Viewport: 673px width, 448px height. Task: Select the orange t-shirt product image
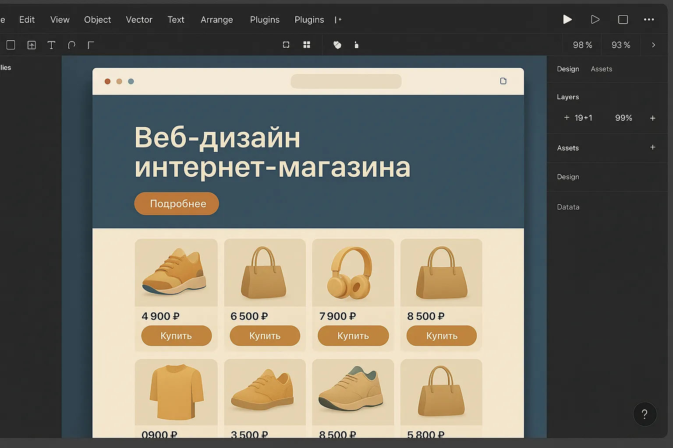176,392
